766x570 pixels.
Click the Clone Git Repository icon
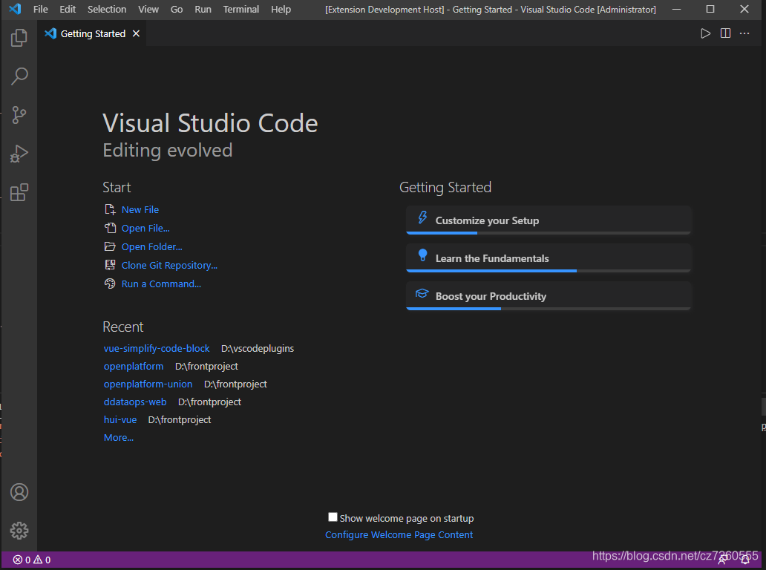[110, 265]
